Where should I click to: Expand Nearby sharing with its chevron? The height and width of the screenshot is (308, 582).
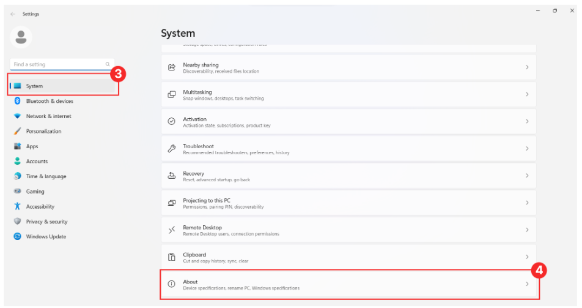point(527,67)
